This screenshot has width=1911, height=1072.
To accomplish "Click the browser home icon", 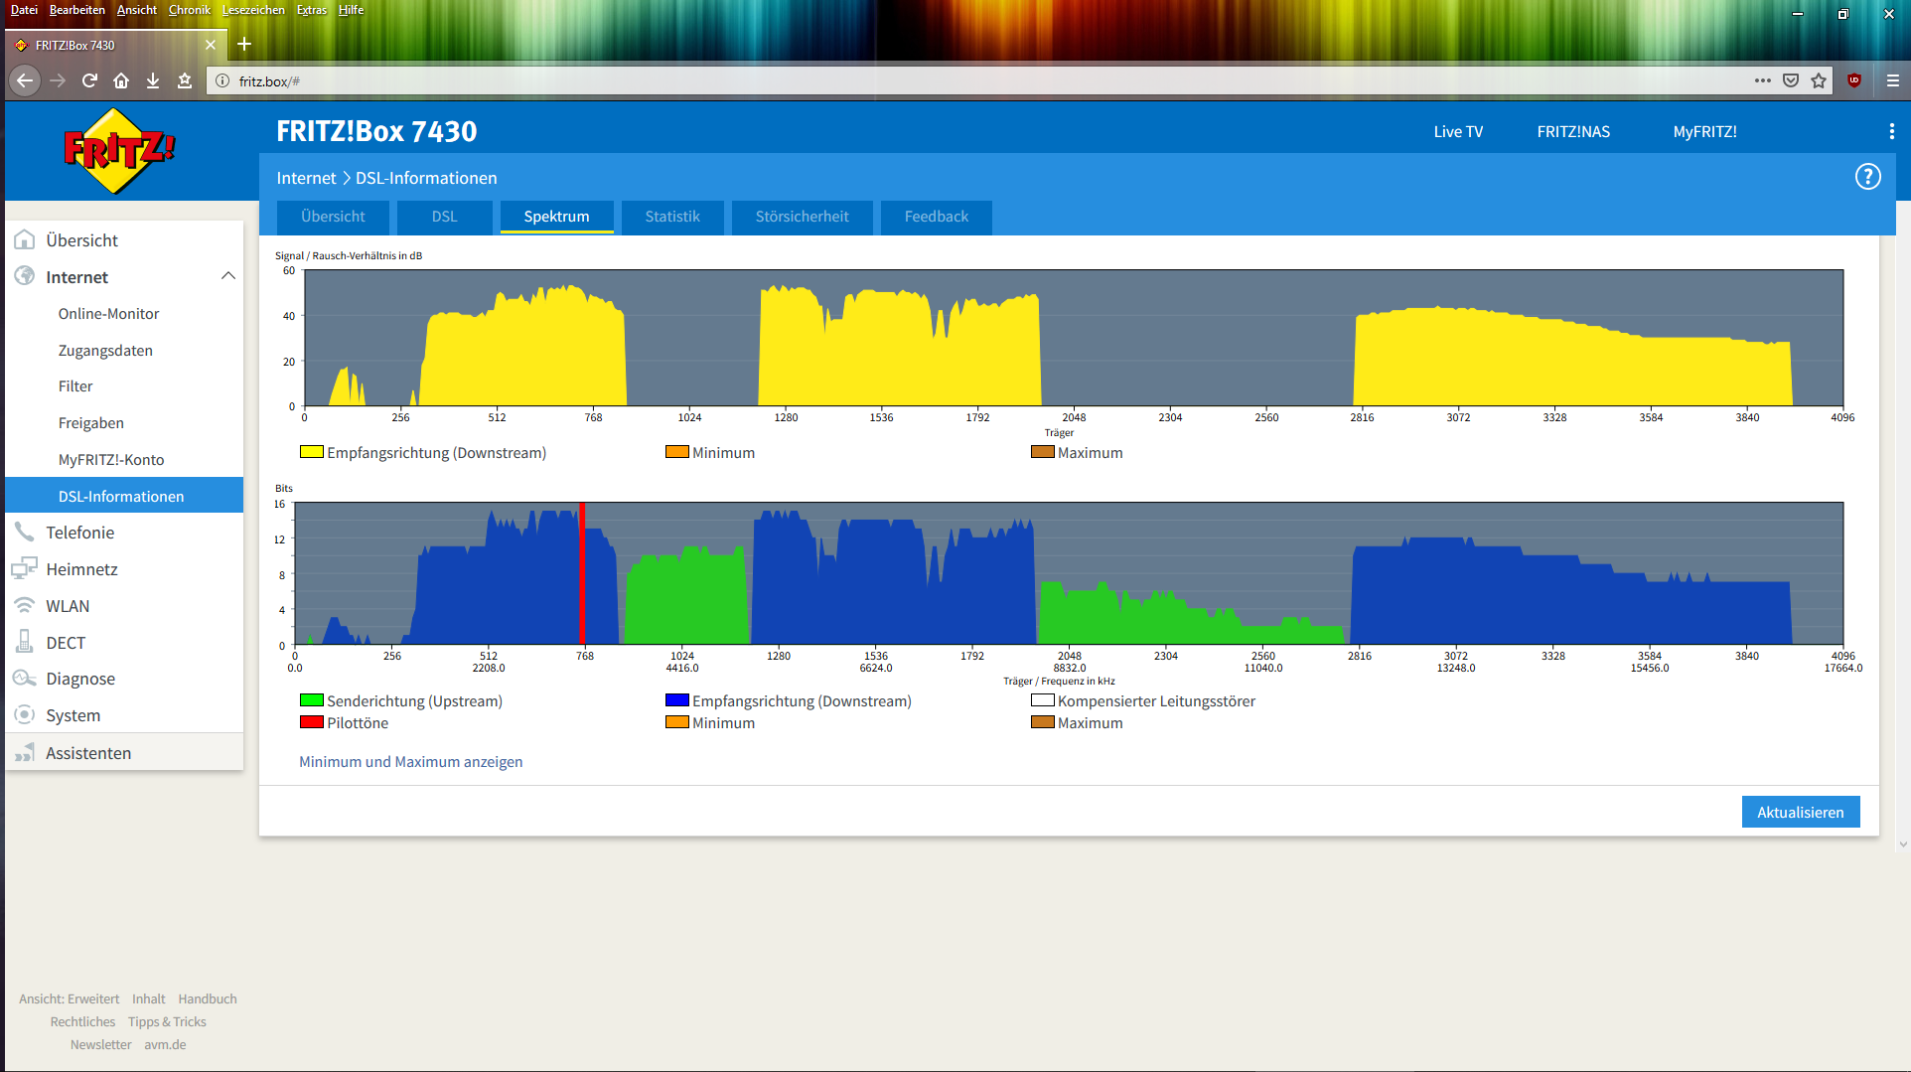I will click(x=121, y=80).
